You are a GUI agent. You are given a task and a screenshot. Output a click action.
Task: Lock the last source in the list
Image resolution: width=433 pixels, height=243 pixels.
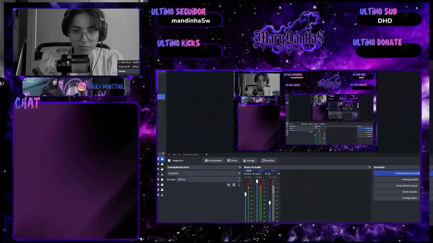point(162,195)
